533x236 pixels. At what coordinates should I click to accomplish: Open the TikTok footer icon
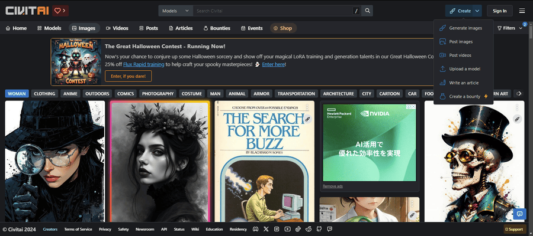point(298,230)
